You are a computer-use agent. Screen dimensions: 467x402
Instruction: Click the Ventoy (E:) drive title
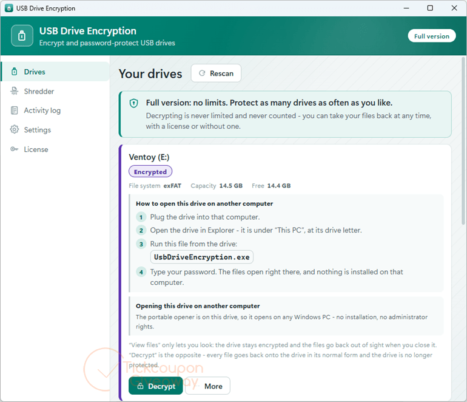[x=149, y=157]
